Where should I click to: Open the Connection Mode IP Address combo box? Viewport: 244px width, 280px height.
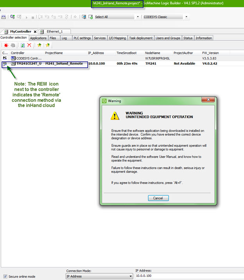point(99,276)
